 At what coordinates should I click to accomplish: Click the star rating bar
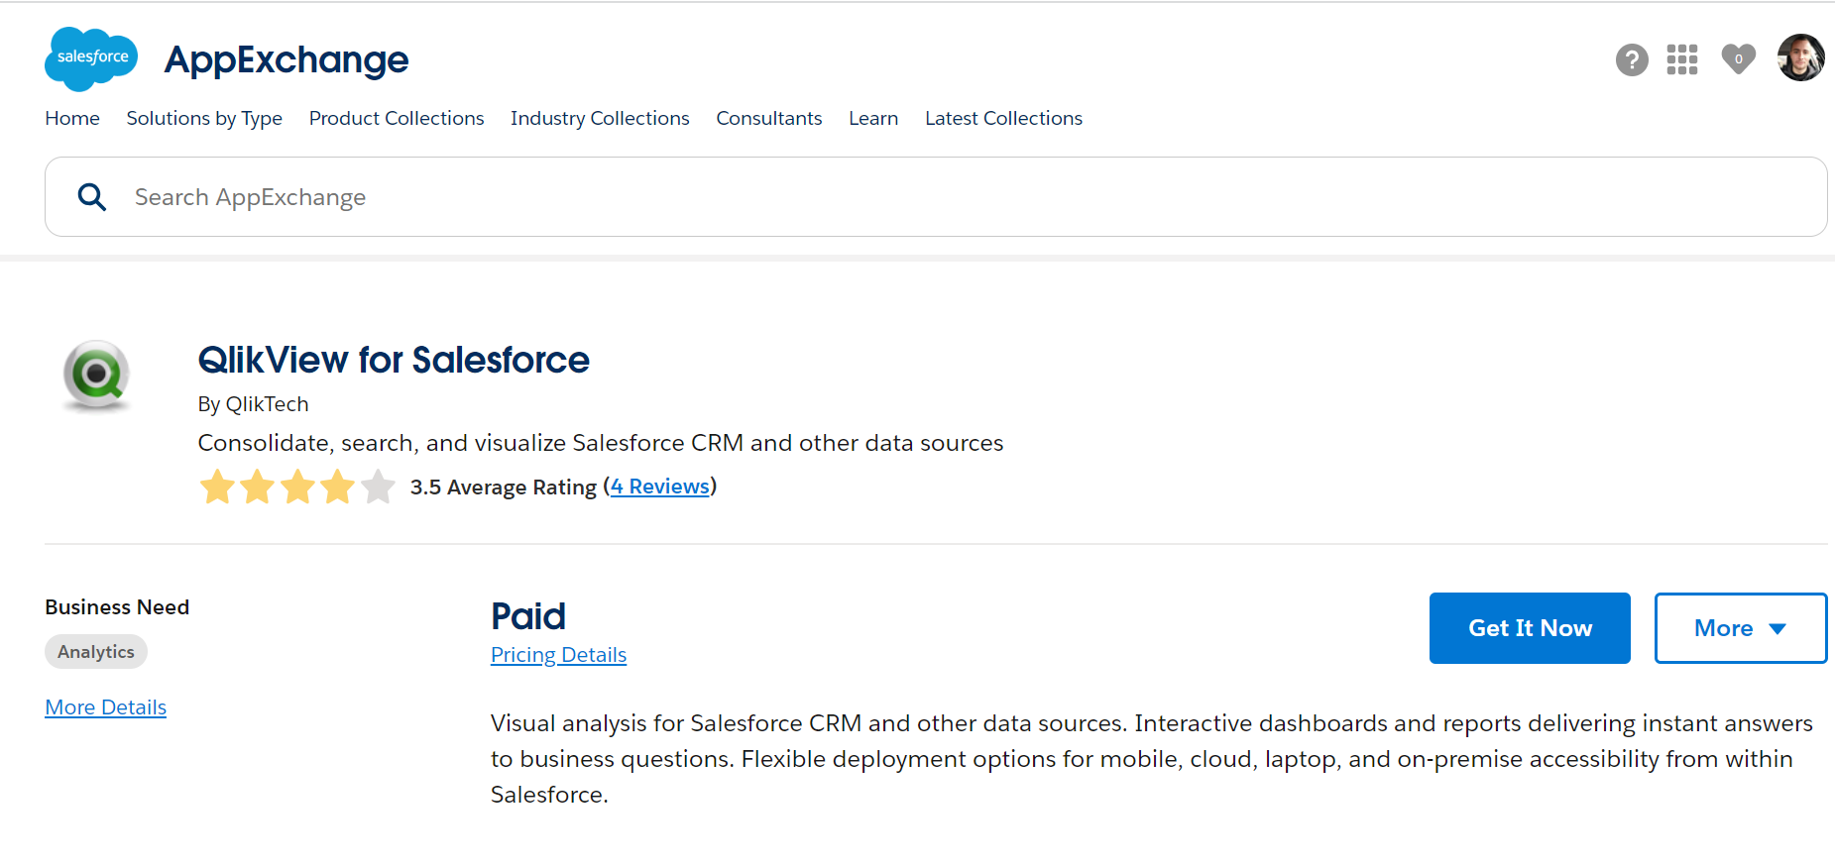[x=296, y=487]
